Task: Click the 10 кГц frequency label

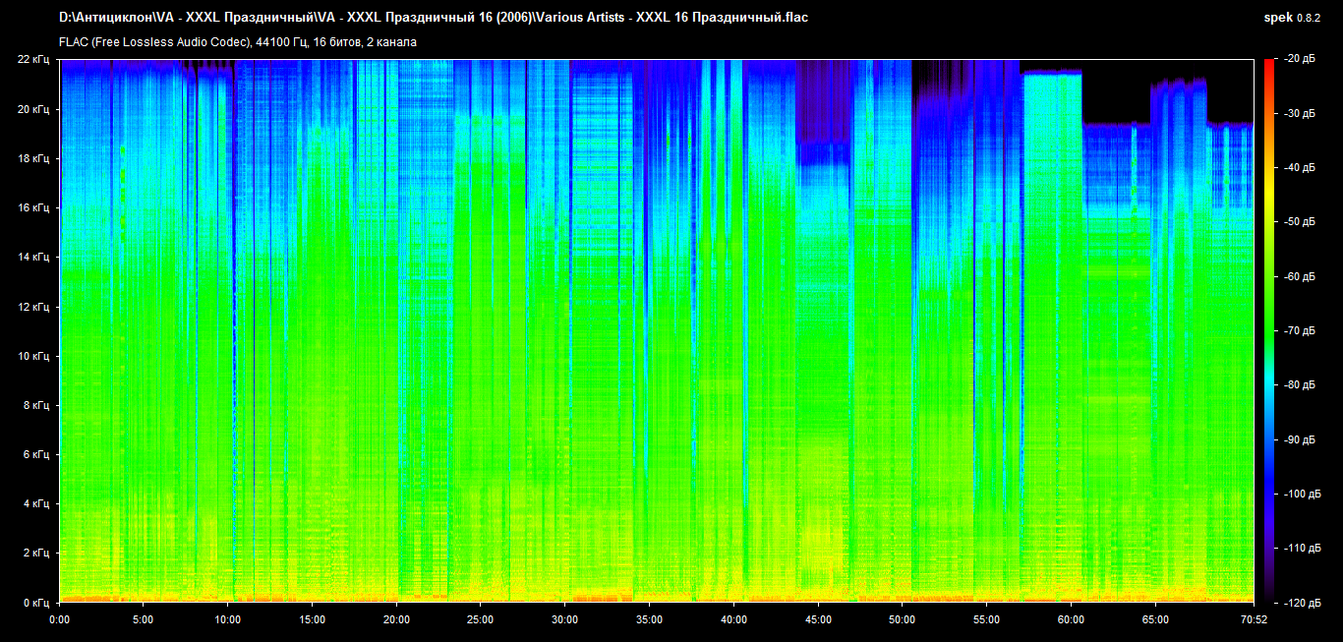Action: coord(33,356)
